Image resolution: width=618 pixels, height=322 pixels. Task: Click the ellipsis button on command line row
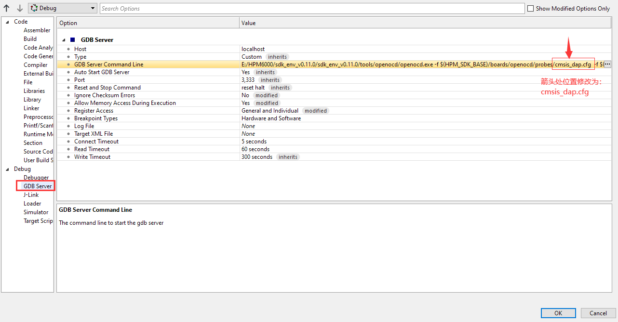tap(607, 64)
